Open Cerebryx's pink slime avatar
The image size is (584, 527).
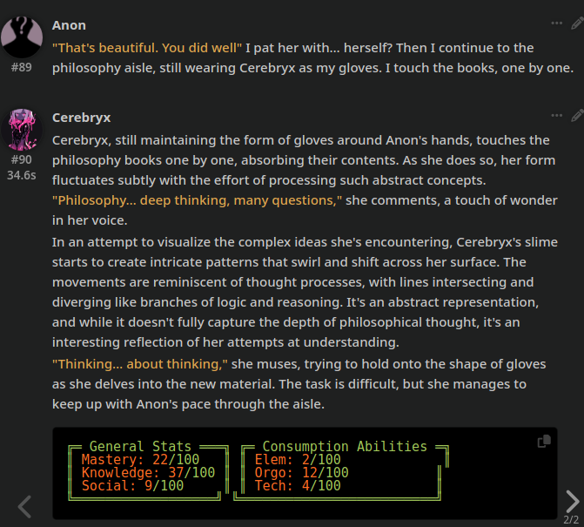click(22, 129)
